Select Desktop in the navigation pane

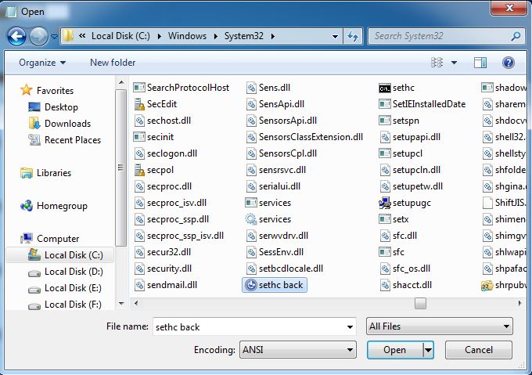coord(53,107)
